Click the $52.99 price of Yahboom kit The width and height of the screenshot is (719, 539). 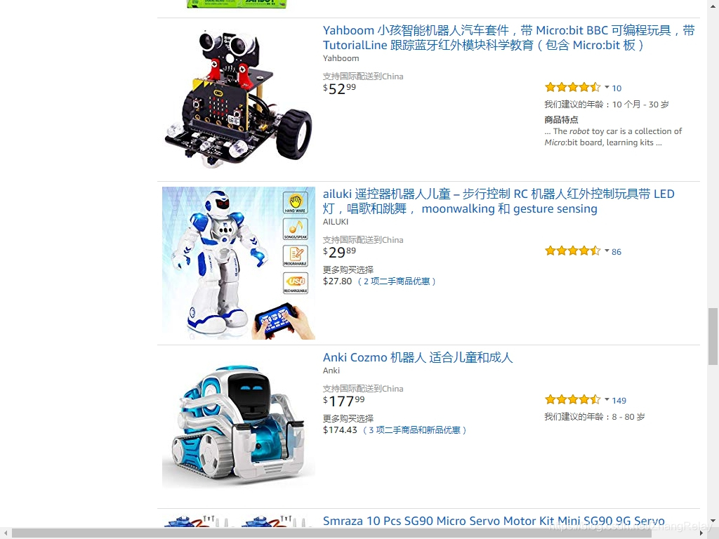pyautogui.click(x=339, y=88)
